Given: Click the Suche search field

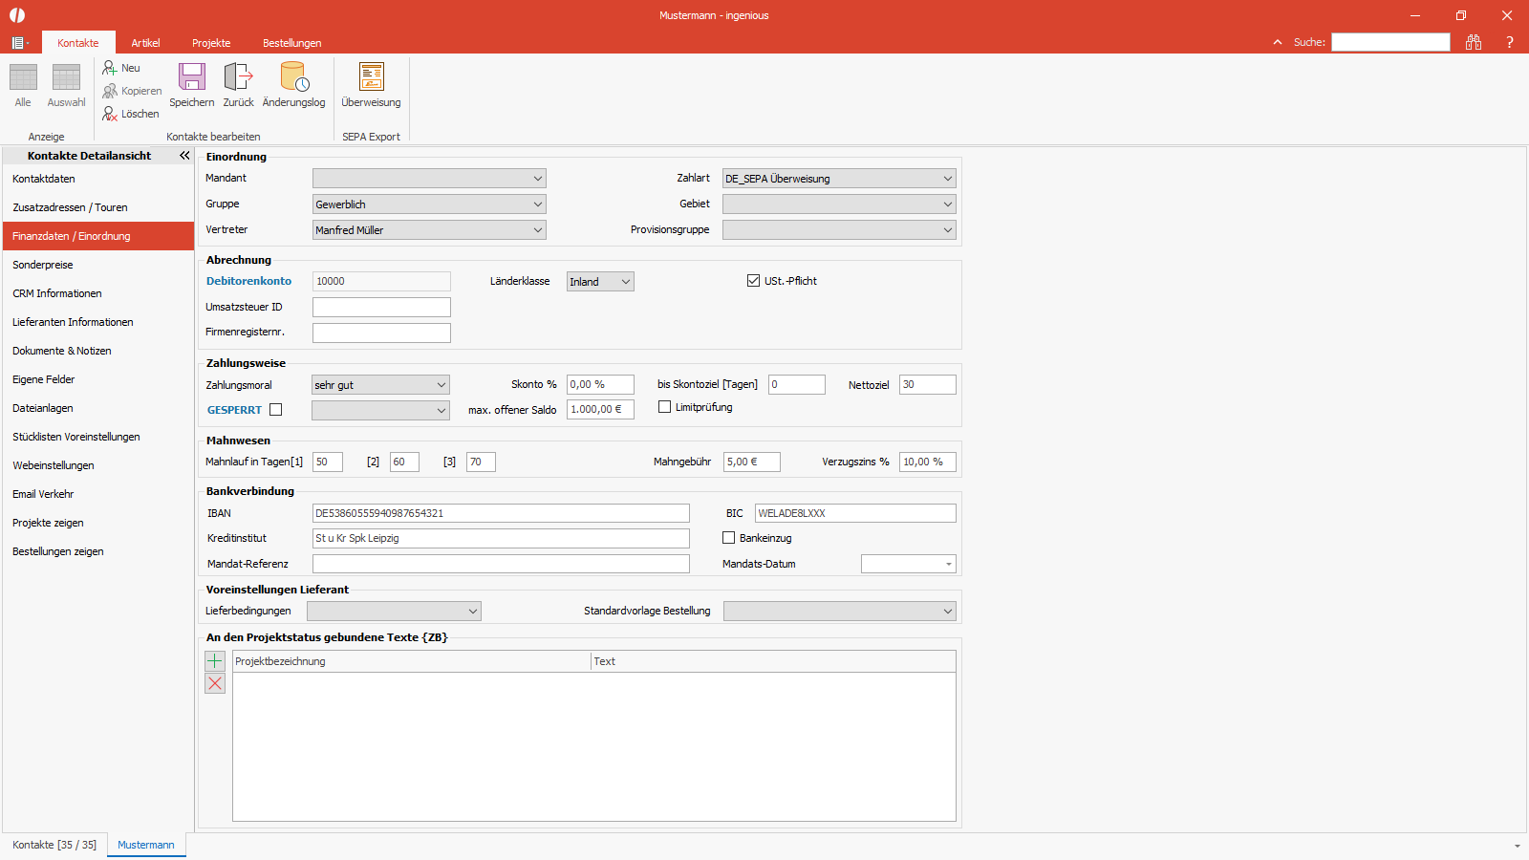Looking at the screenshot, I should tap(1390, 42).
